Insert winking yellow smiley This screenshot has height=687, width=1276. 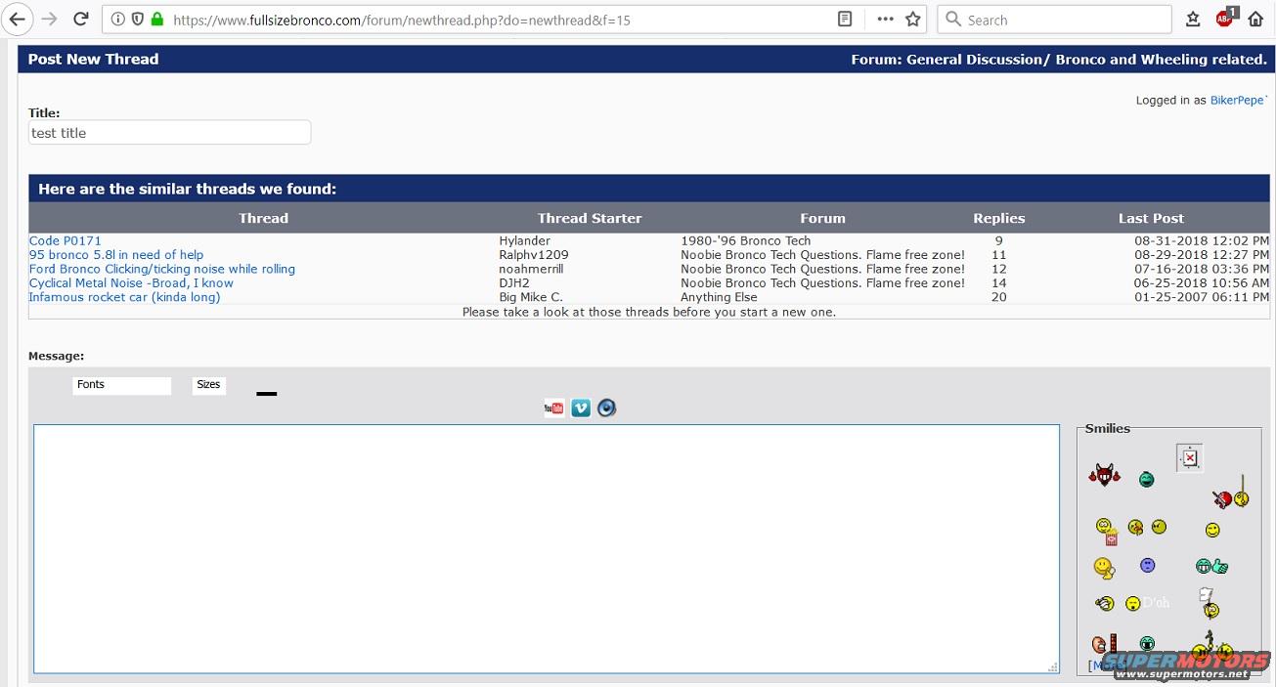click(x=1212, y=530)
